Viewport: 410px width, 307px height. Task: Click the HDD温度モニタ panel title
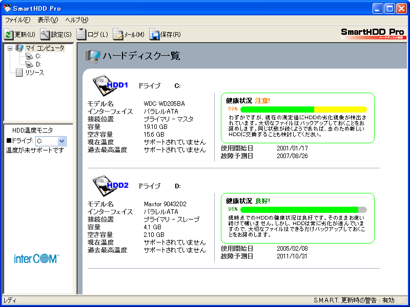(32, 130)
